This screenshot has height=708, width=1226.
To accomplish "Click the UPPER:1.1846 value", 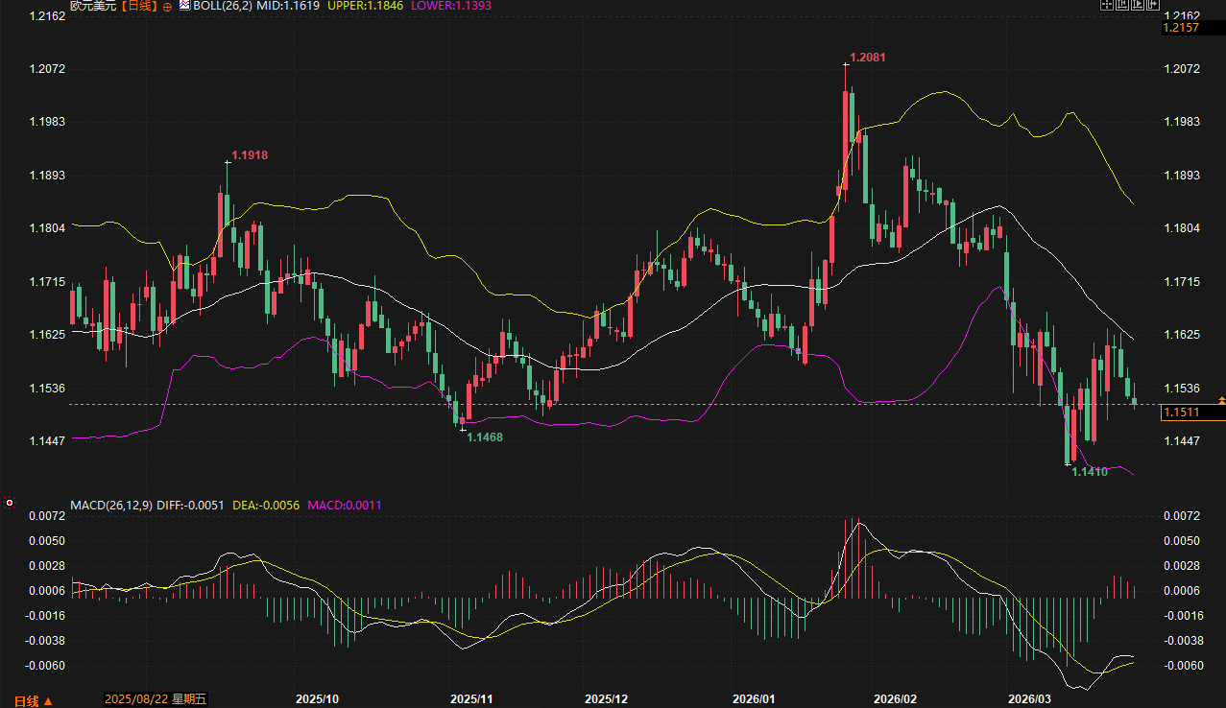I will click(366, 6).
